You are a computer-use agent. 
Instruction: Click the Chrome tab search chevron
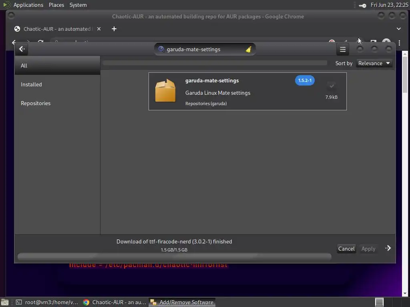tap(398, 29)
